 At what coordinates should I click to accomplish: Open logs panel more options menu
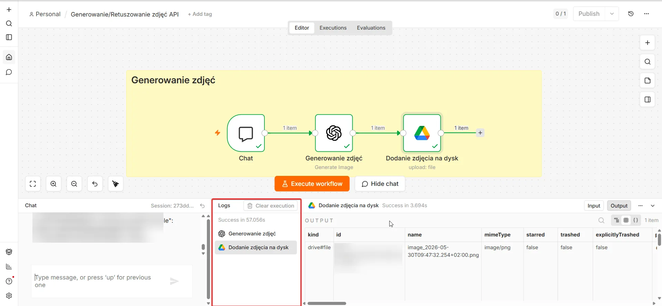click(x=641, y=206)
